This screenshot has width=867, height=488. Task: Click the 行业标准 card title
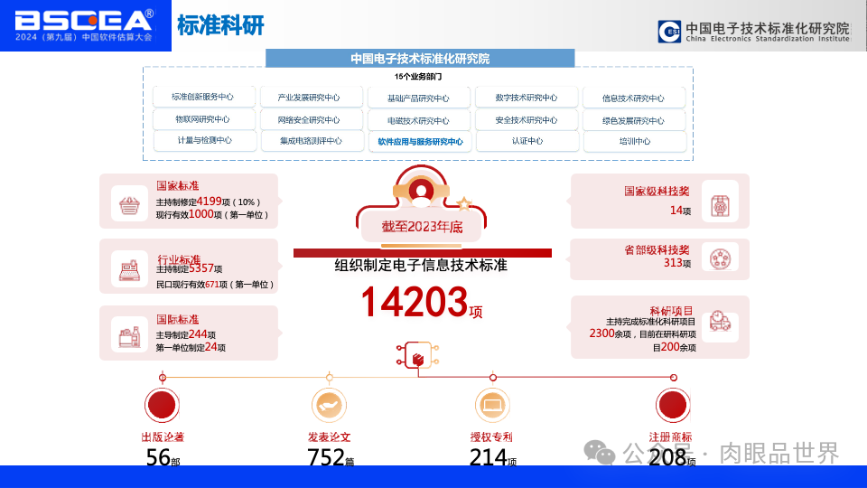(179, 259)
